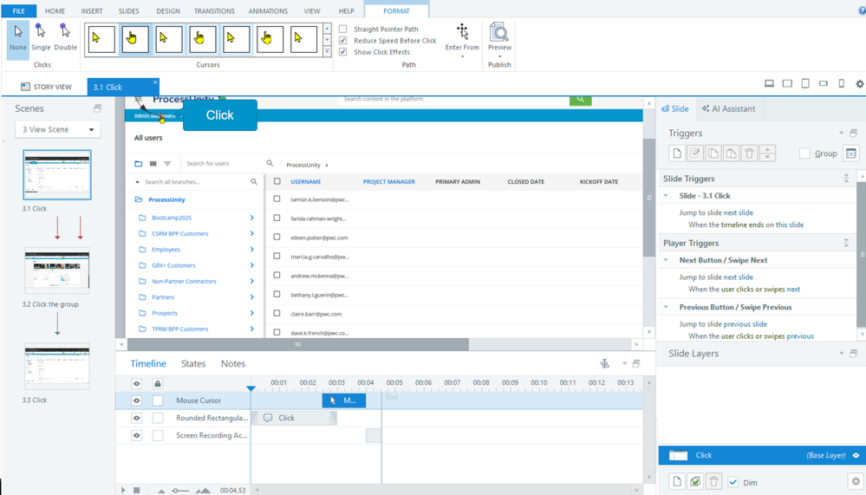Toggle visibility of Click base layer
The image size is (866, 495).
point(856,455)
